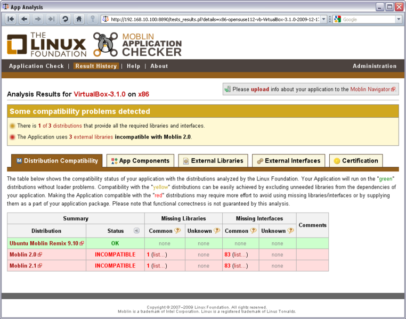Open Application Check menu item

point(37,66)
